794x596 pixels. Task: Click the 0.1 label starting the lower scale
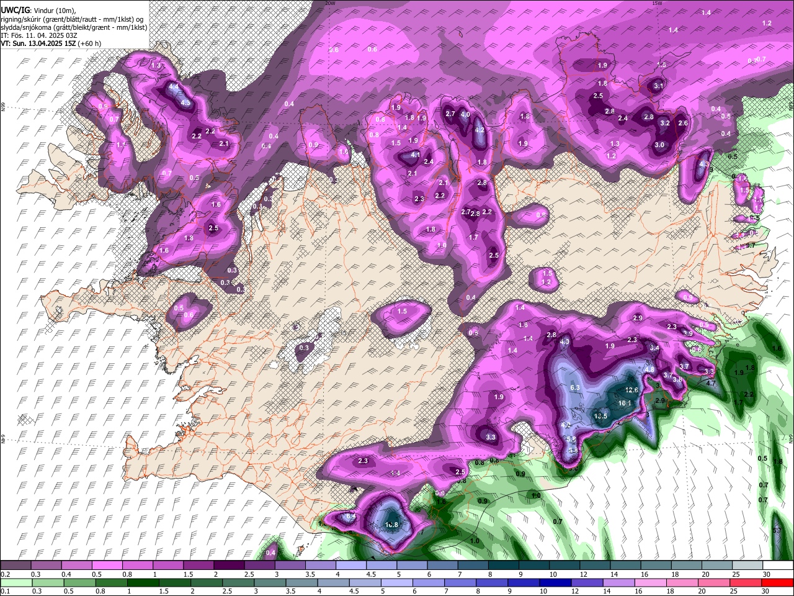5,591
